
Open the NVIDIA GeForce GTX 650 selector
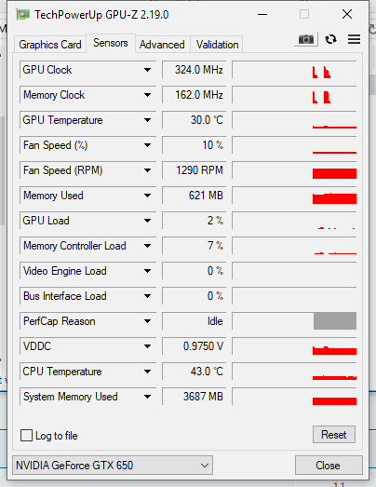point(113,466)
